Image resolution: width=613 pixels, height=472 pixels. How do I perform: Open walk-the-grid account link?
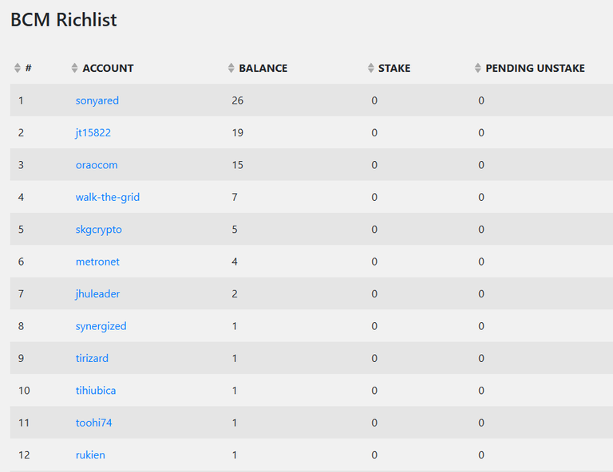(x=108, y=197)
